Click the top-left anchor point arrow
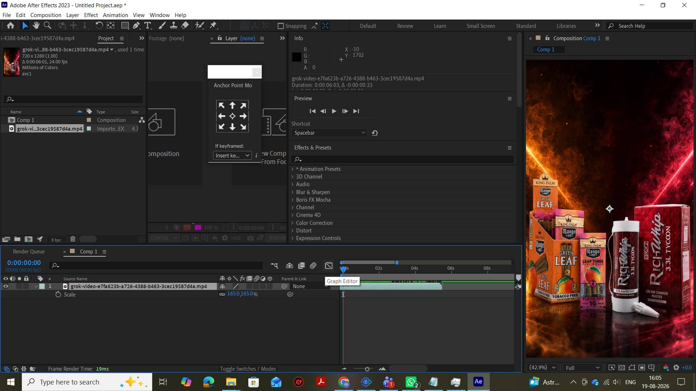Image resolution: width=696 pixels, height=391 pixels. click(221, 105)
